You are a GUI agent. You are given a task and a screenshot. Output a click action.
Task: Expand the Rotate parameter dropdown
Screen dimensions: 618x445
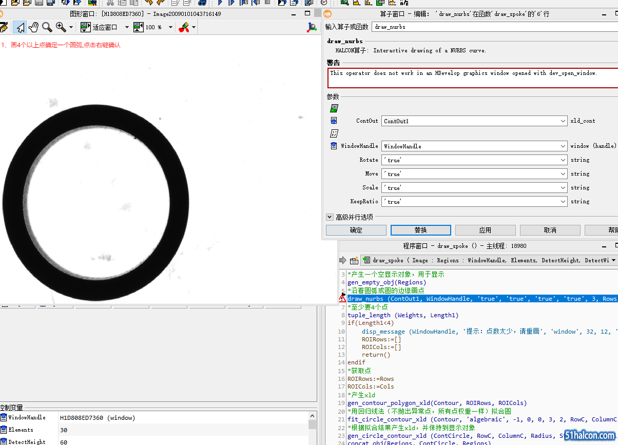[x=564, y=160]
